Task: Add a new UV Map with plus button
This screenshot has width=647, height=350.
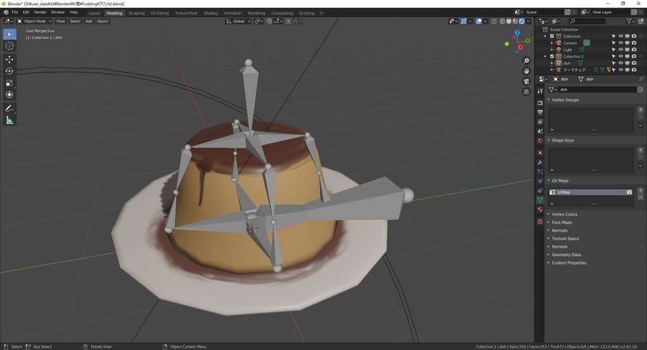Action: 640,190
